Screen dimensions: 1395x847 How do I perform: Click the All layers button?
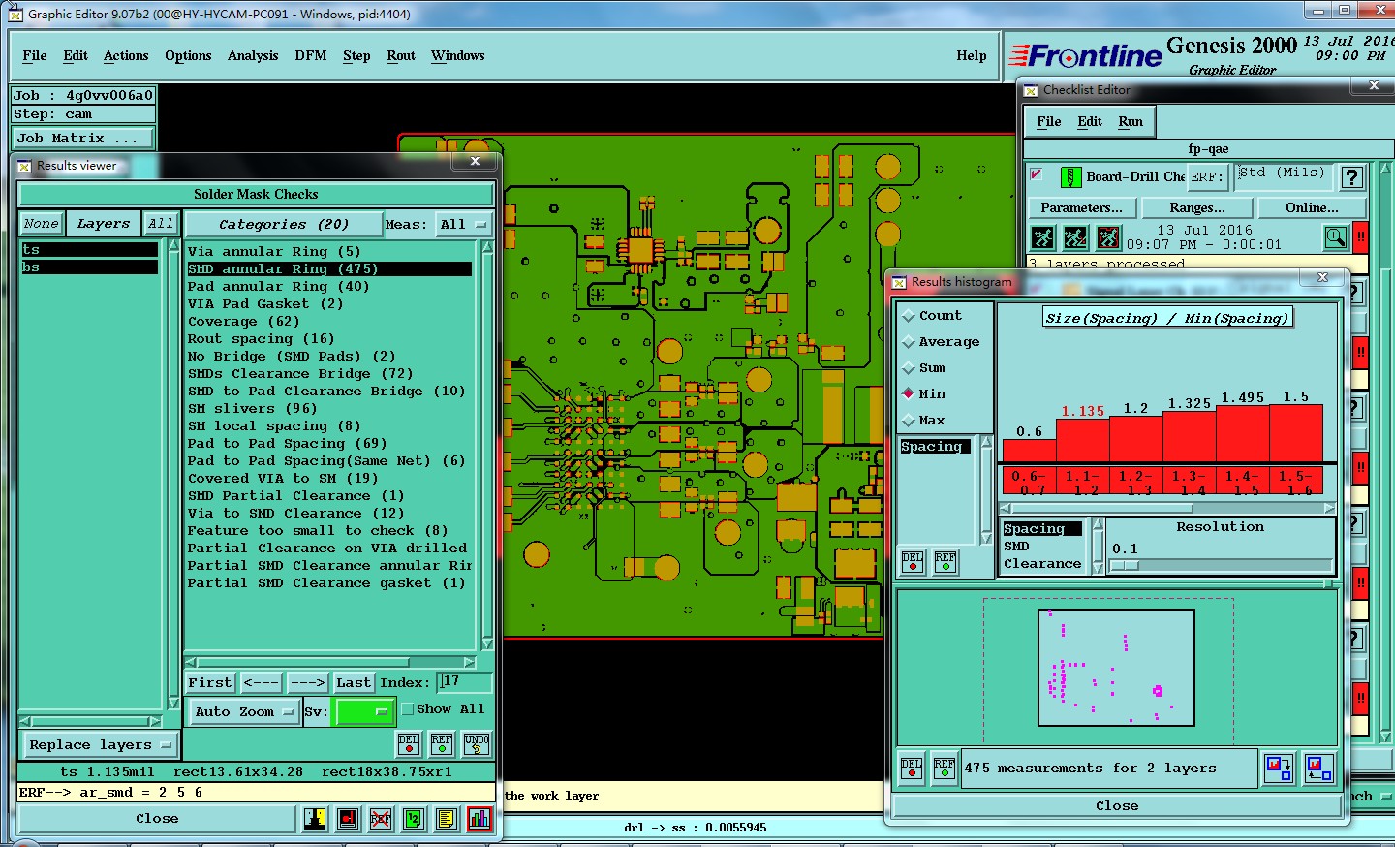tap(160, 224)
